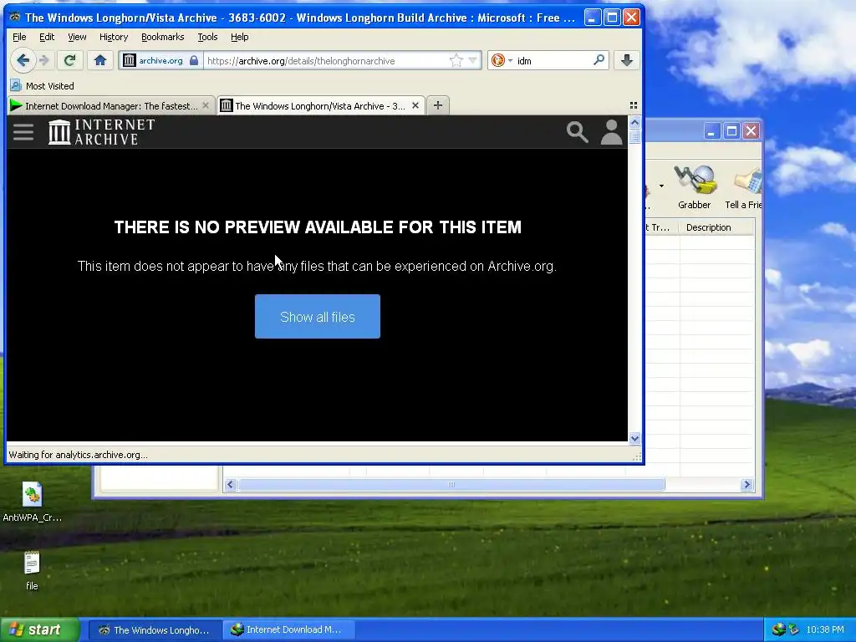Click the 10:38 PM clock
The height and width of the screenshot is (642, 856).
(825, 629)
